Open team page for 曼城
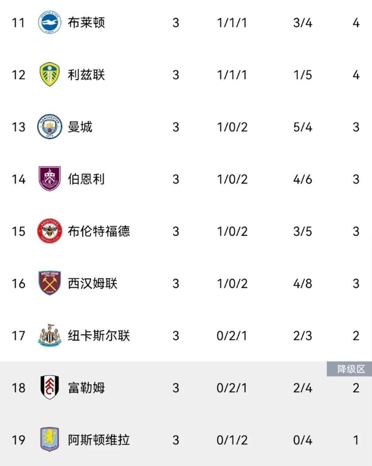 (x=80, y=127)
